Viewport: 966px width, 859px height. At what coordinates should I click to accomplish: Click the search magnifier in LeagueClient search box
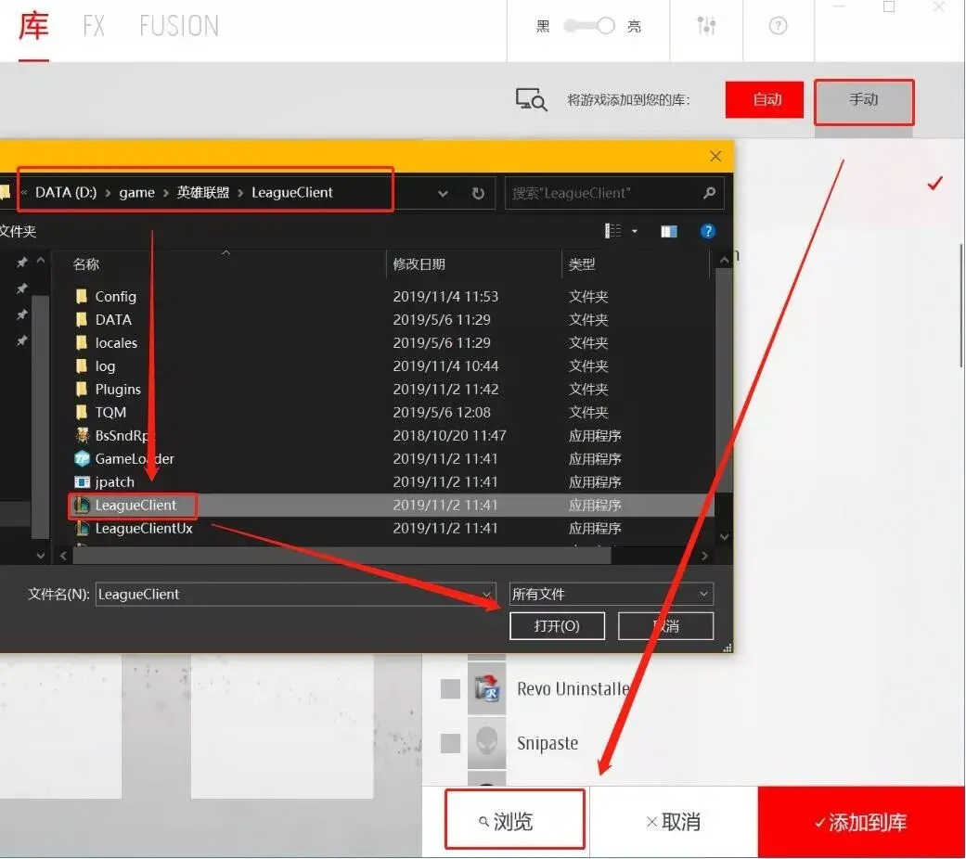tap(709, 193)
